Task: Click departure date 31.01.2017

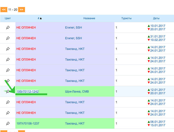Action: tap(158, 36)
